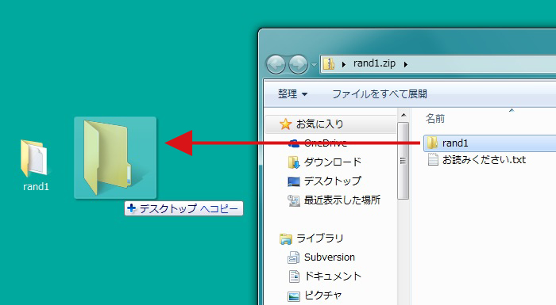Open the ドキュメント library
This screenshot has height=305, width=556.
click(332, 276)
